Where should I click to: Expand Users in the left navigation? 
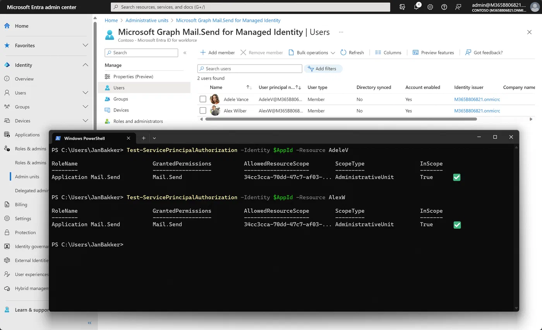(86, 93)
